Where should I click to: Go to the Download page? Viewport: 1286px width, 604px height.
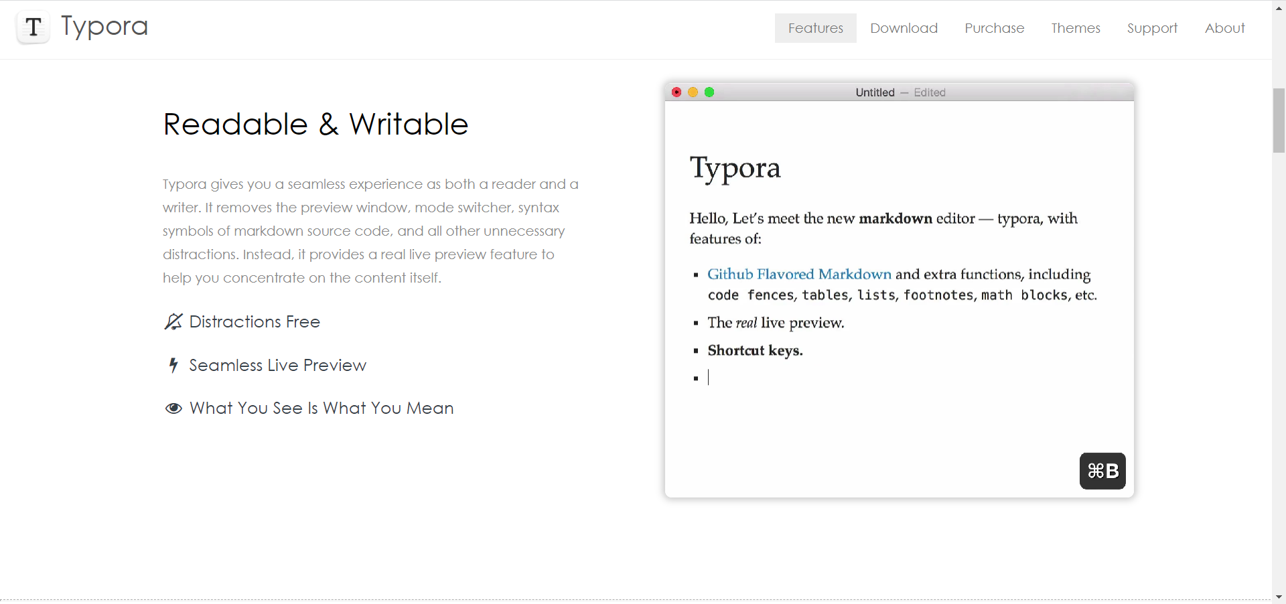[904, 28]
